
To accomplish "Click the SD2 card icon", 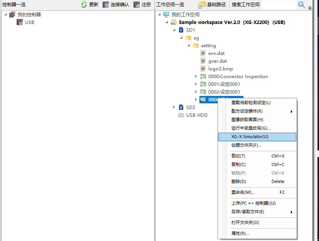I will coord(181,107).
